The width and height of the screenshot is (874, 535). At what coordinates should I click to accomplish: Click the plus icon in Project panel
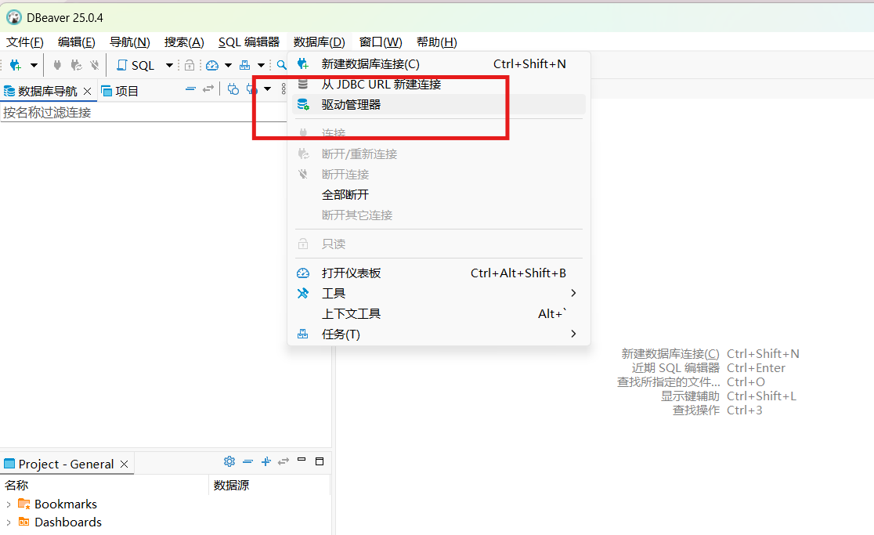tap(265, 461)
